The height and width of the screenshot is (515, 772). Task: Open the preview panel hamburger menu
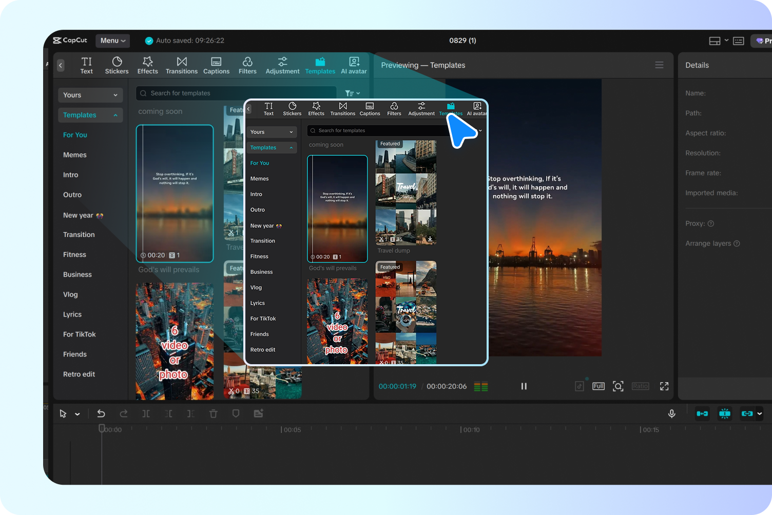coord(659,65)
